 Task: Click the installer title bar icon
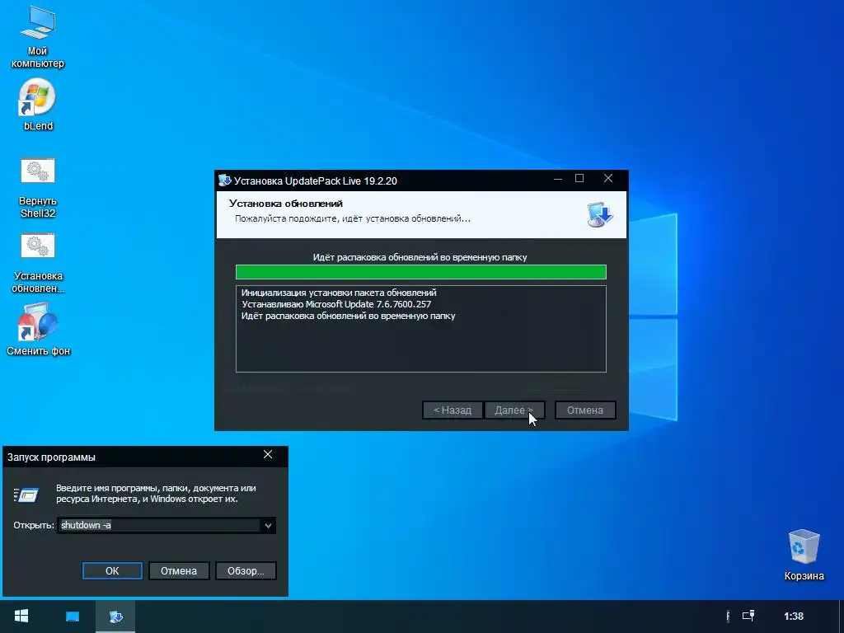click(x=224, y=181)
